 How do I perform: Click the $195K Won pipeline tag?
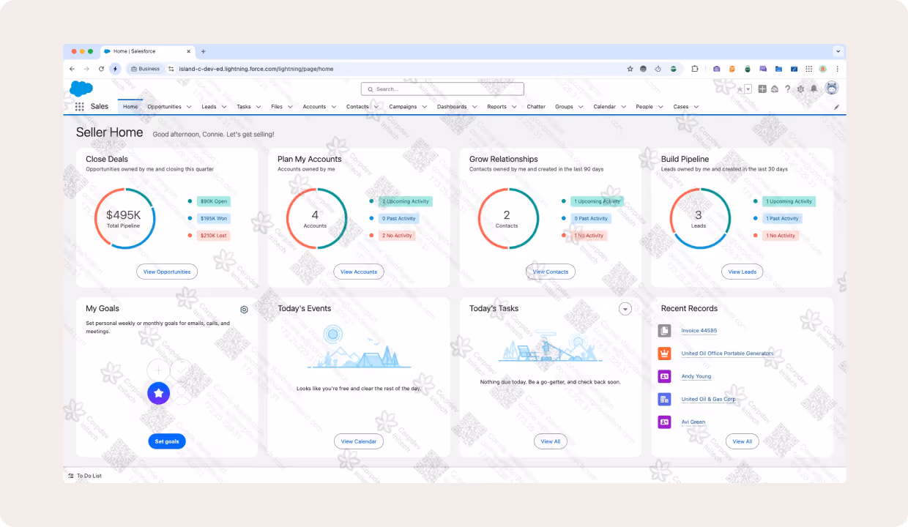(x=214, y=218)
